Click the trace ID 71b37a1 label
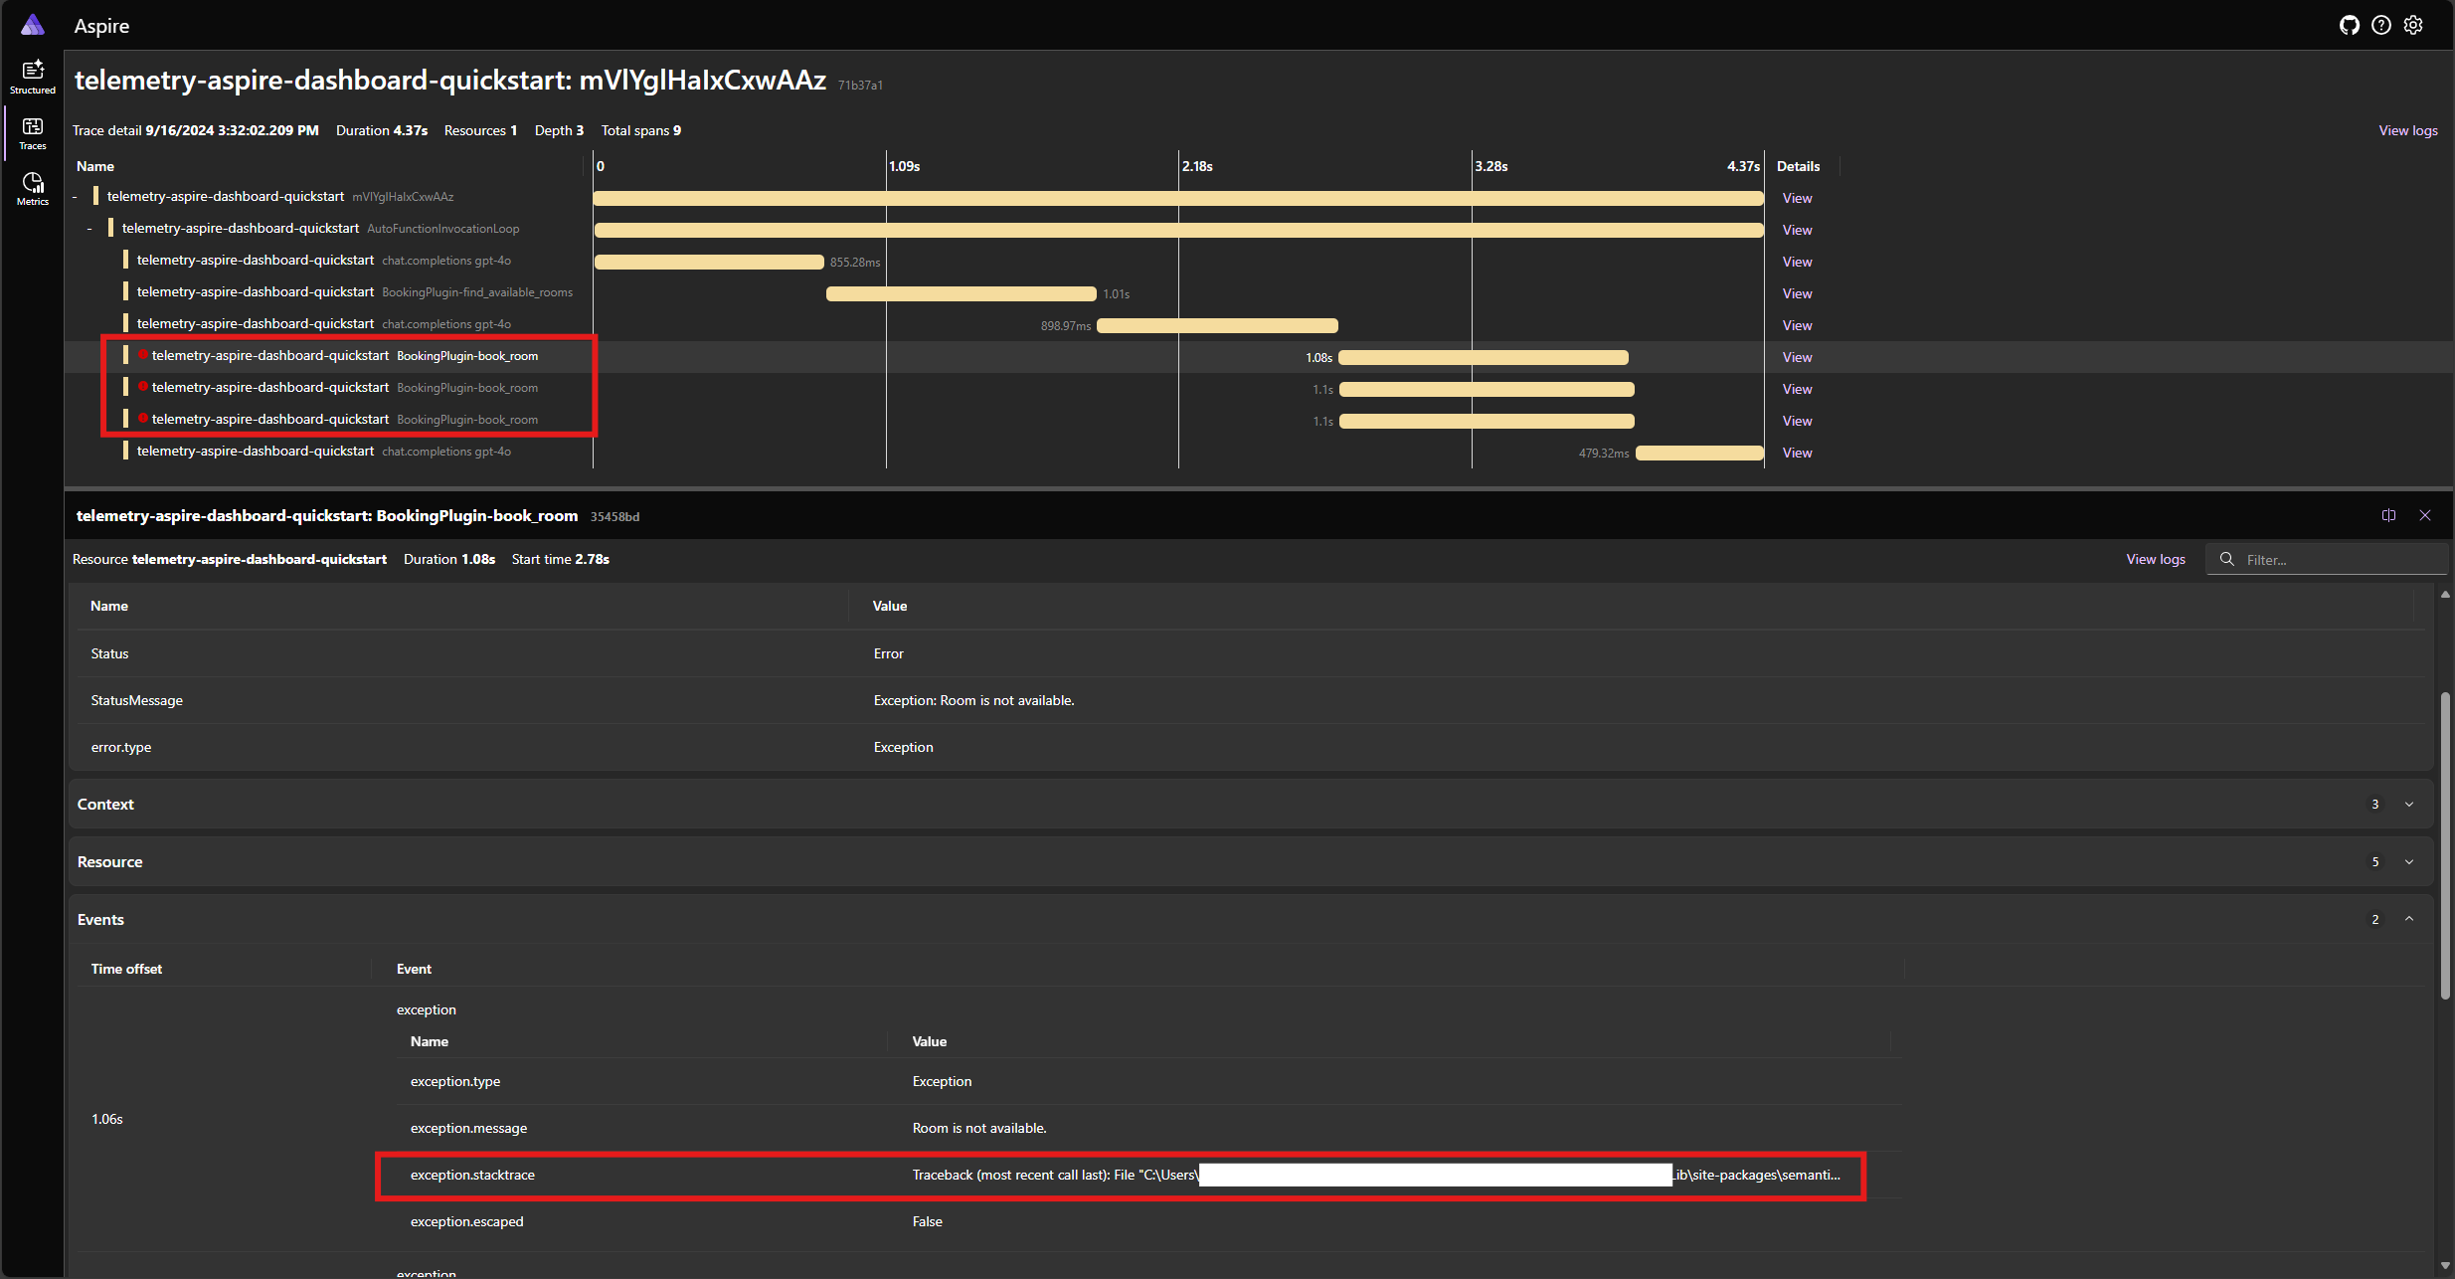2455x1279 pixels. tap(860, 86)
